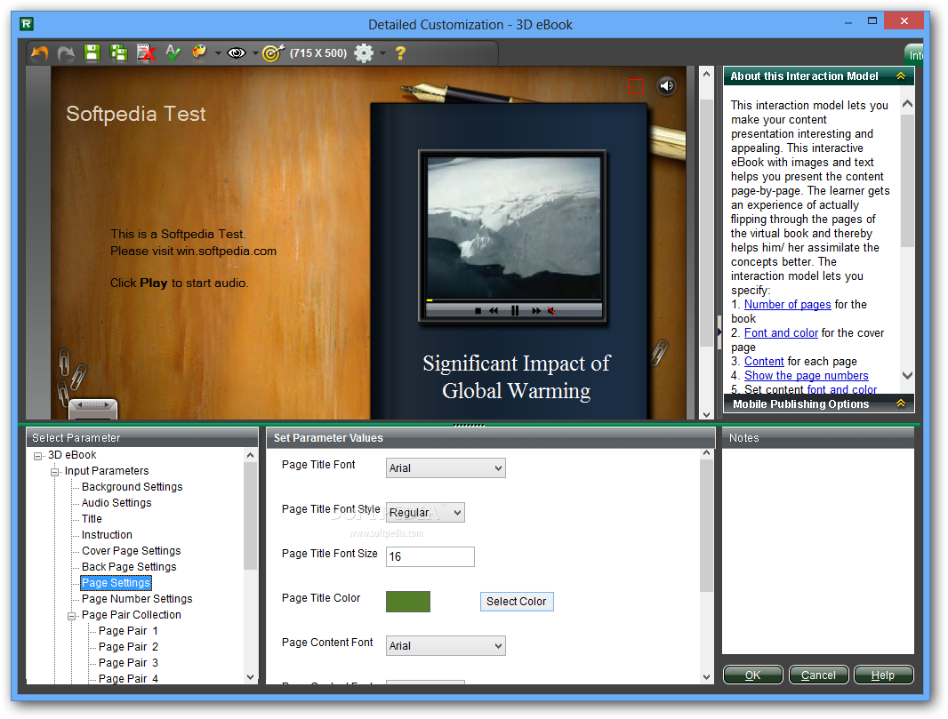This screenshot has width=948, height=719.
Task: Open help via the yellow question mark
Action: [400, 53]
